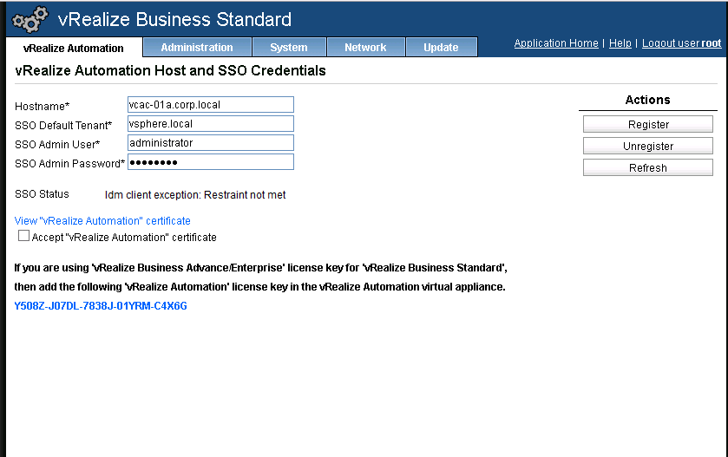728x457 pixels.
Task: View the vRealize Automation certificate link
Action: (x=102, y=221)
